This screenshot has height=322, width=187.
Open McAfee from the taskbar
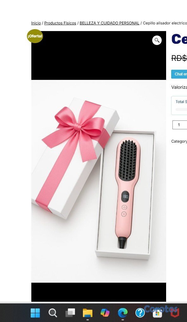click(x=175, y=313)
